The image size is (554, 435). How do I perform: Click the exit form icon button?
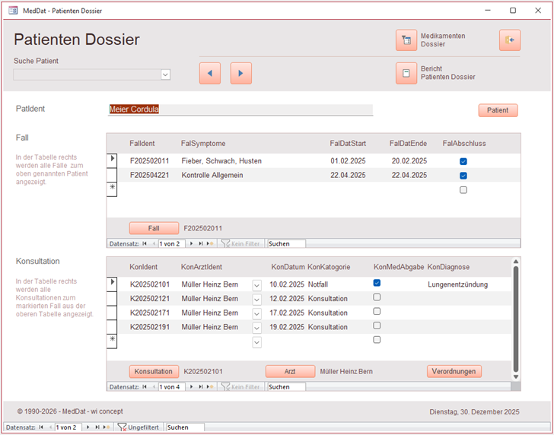pos(509,40)
